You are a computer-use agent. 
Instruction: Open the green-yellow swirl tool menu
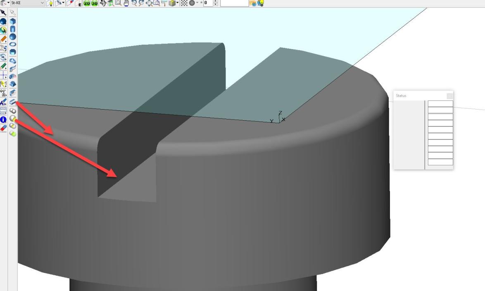click(x=3, y=30)
